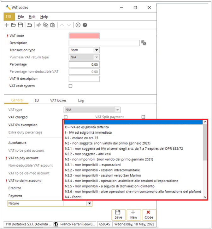The height and width of the screenshot is (229, 212).
Task: Click the pink VAT code field
Action: tap(84, 36)
